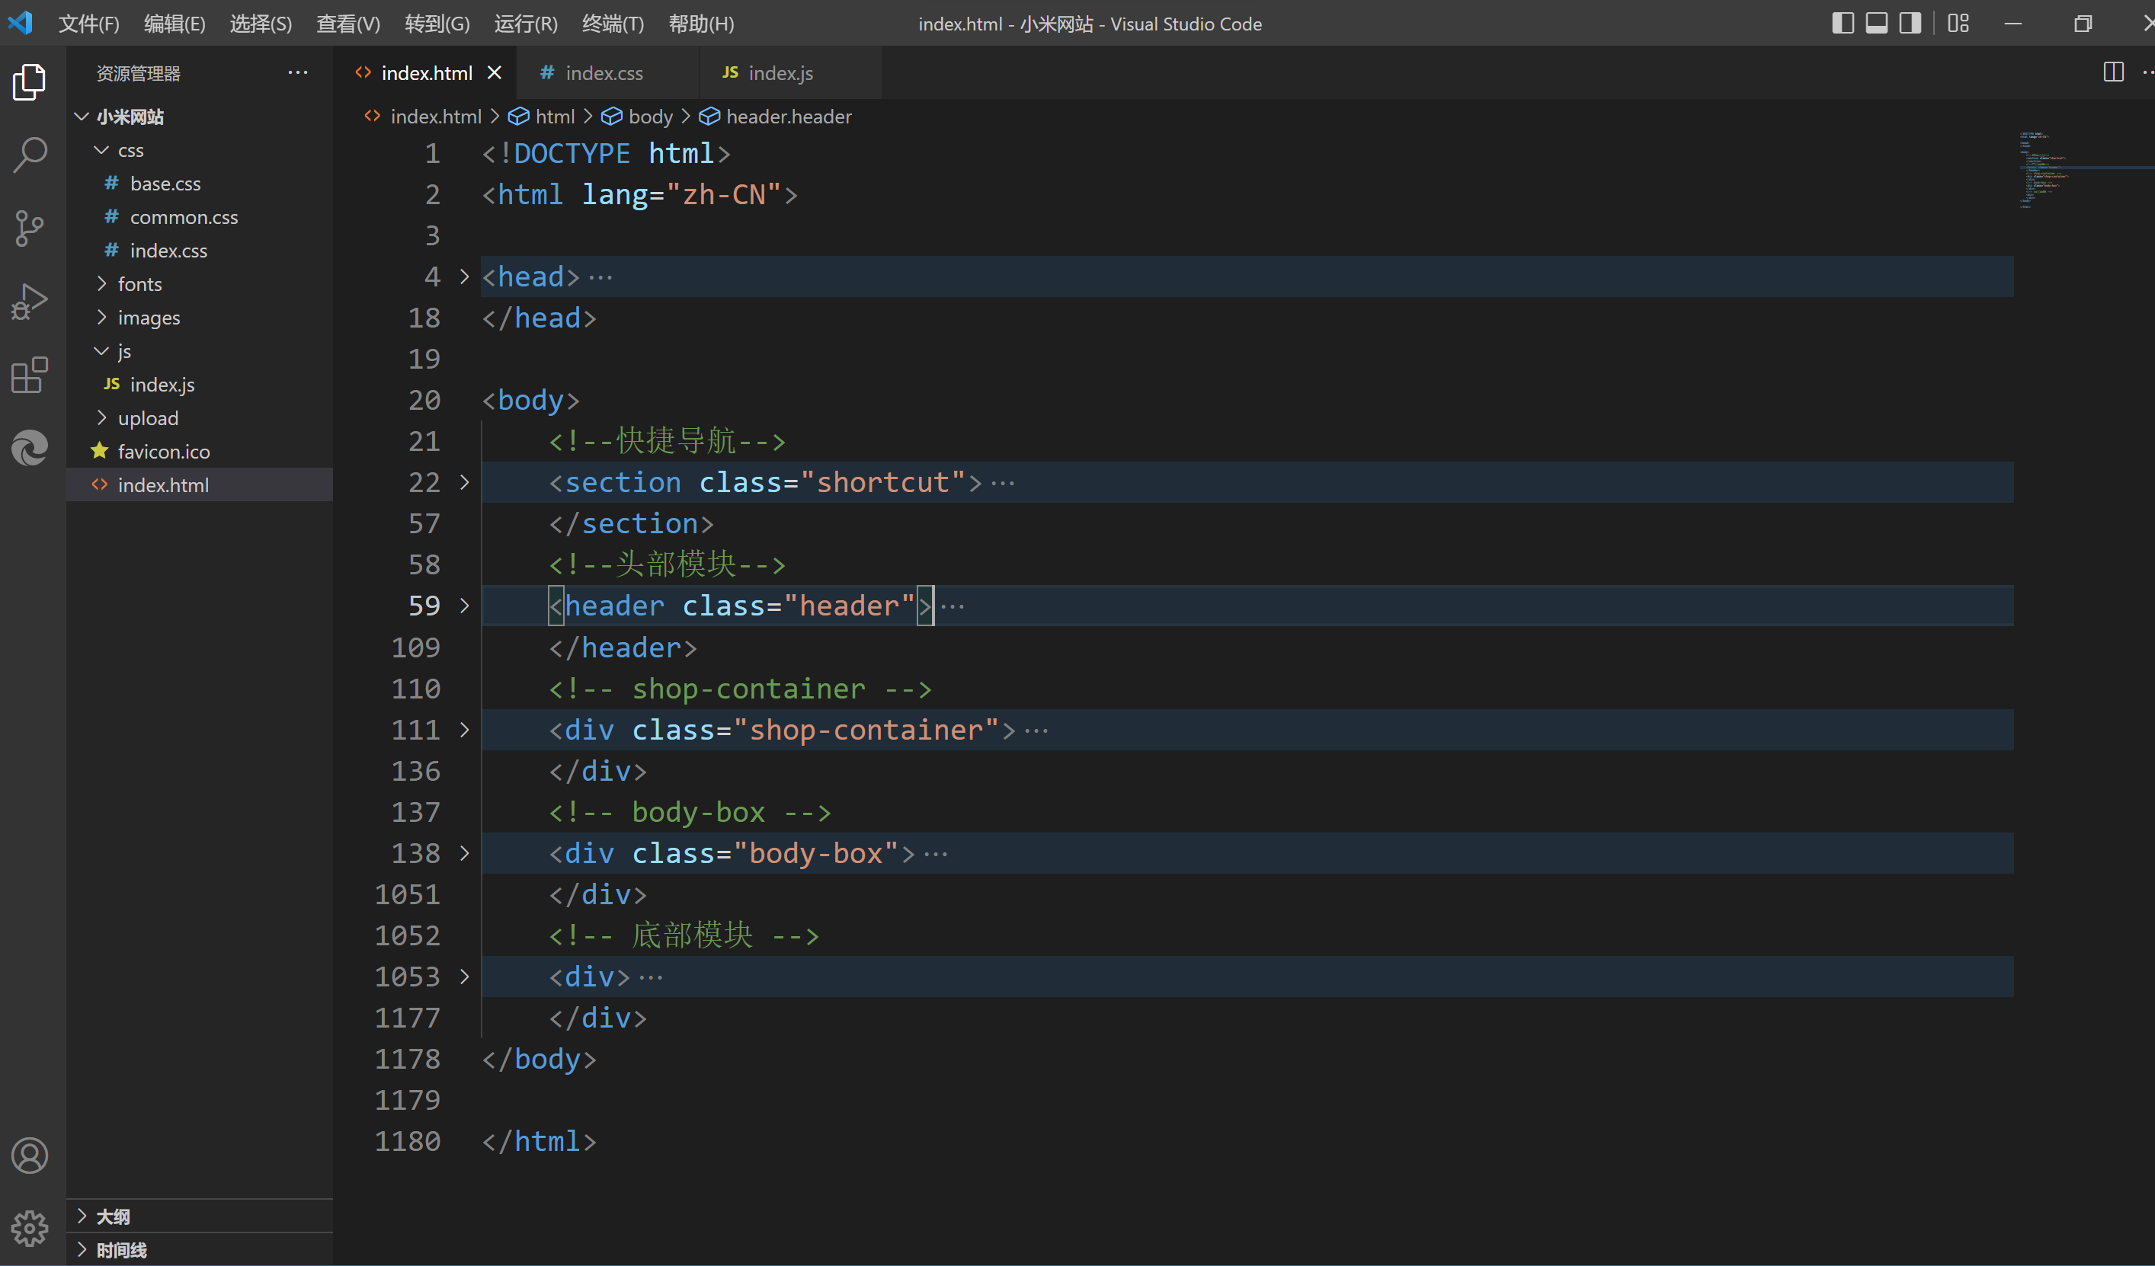
Task: Click body in the breadcrumb path
Action: pos(650,117)
